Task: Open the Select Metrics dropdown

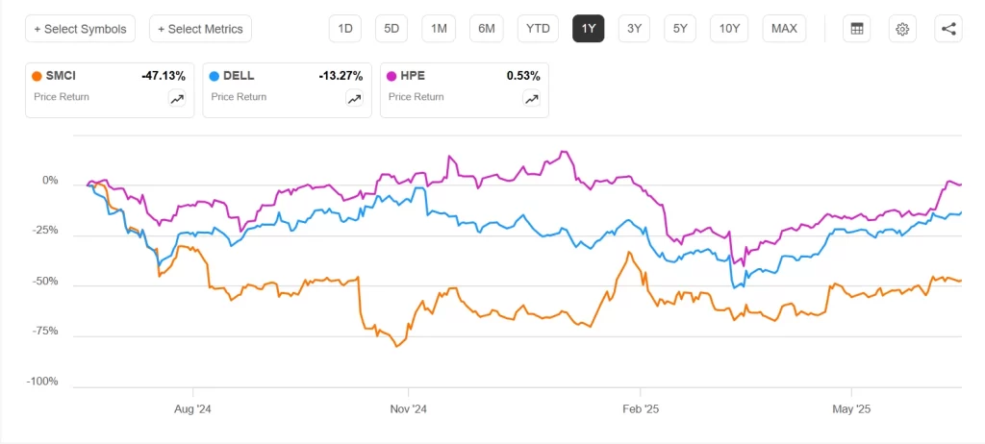Action: pos(200,29)
